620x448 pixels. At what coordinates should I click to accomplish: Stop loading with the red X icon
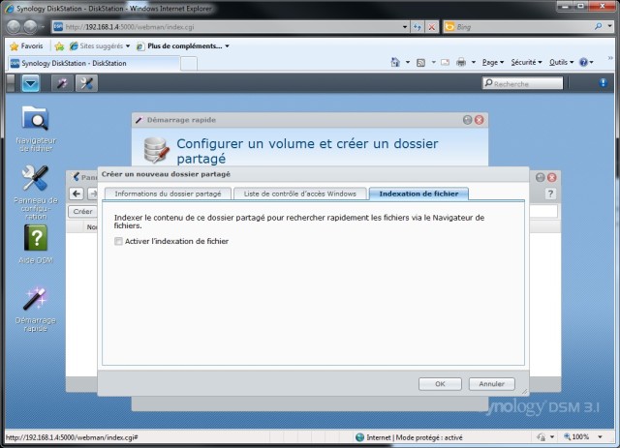[x=432, y=27]
